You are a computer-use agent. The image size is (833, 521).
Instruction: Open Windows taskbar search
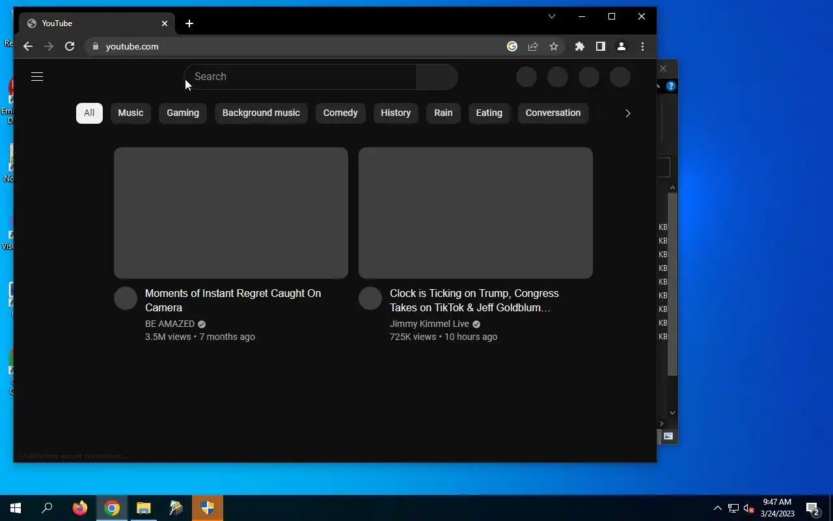click(47, 508)
